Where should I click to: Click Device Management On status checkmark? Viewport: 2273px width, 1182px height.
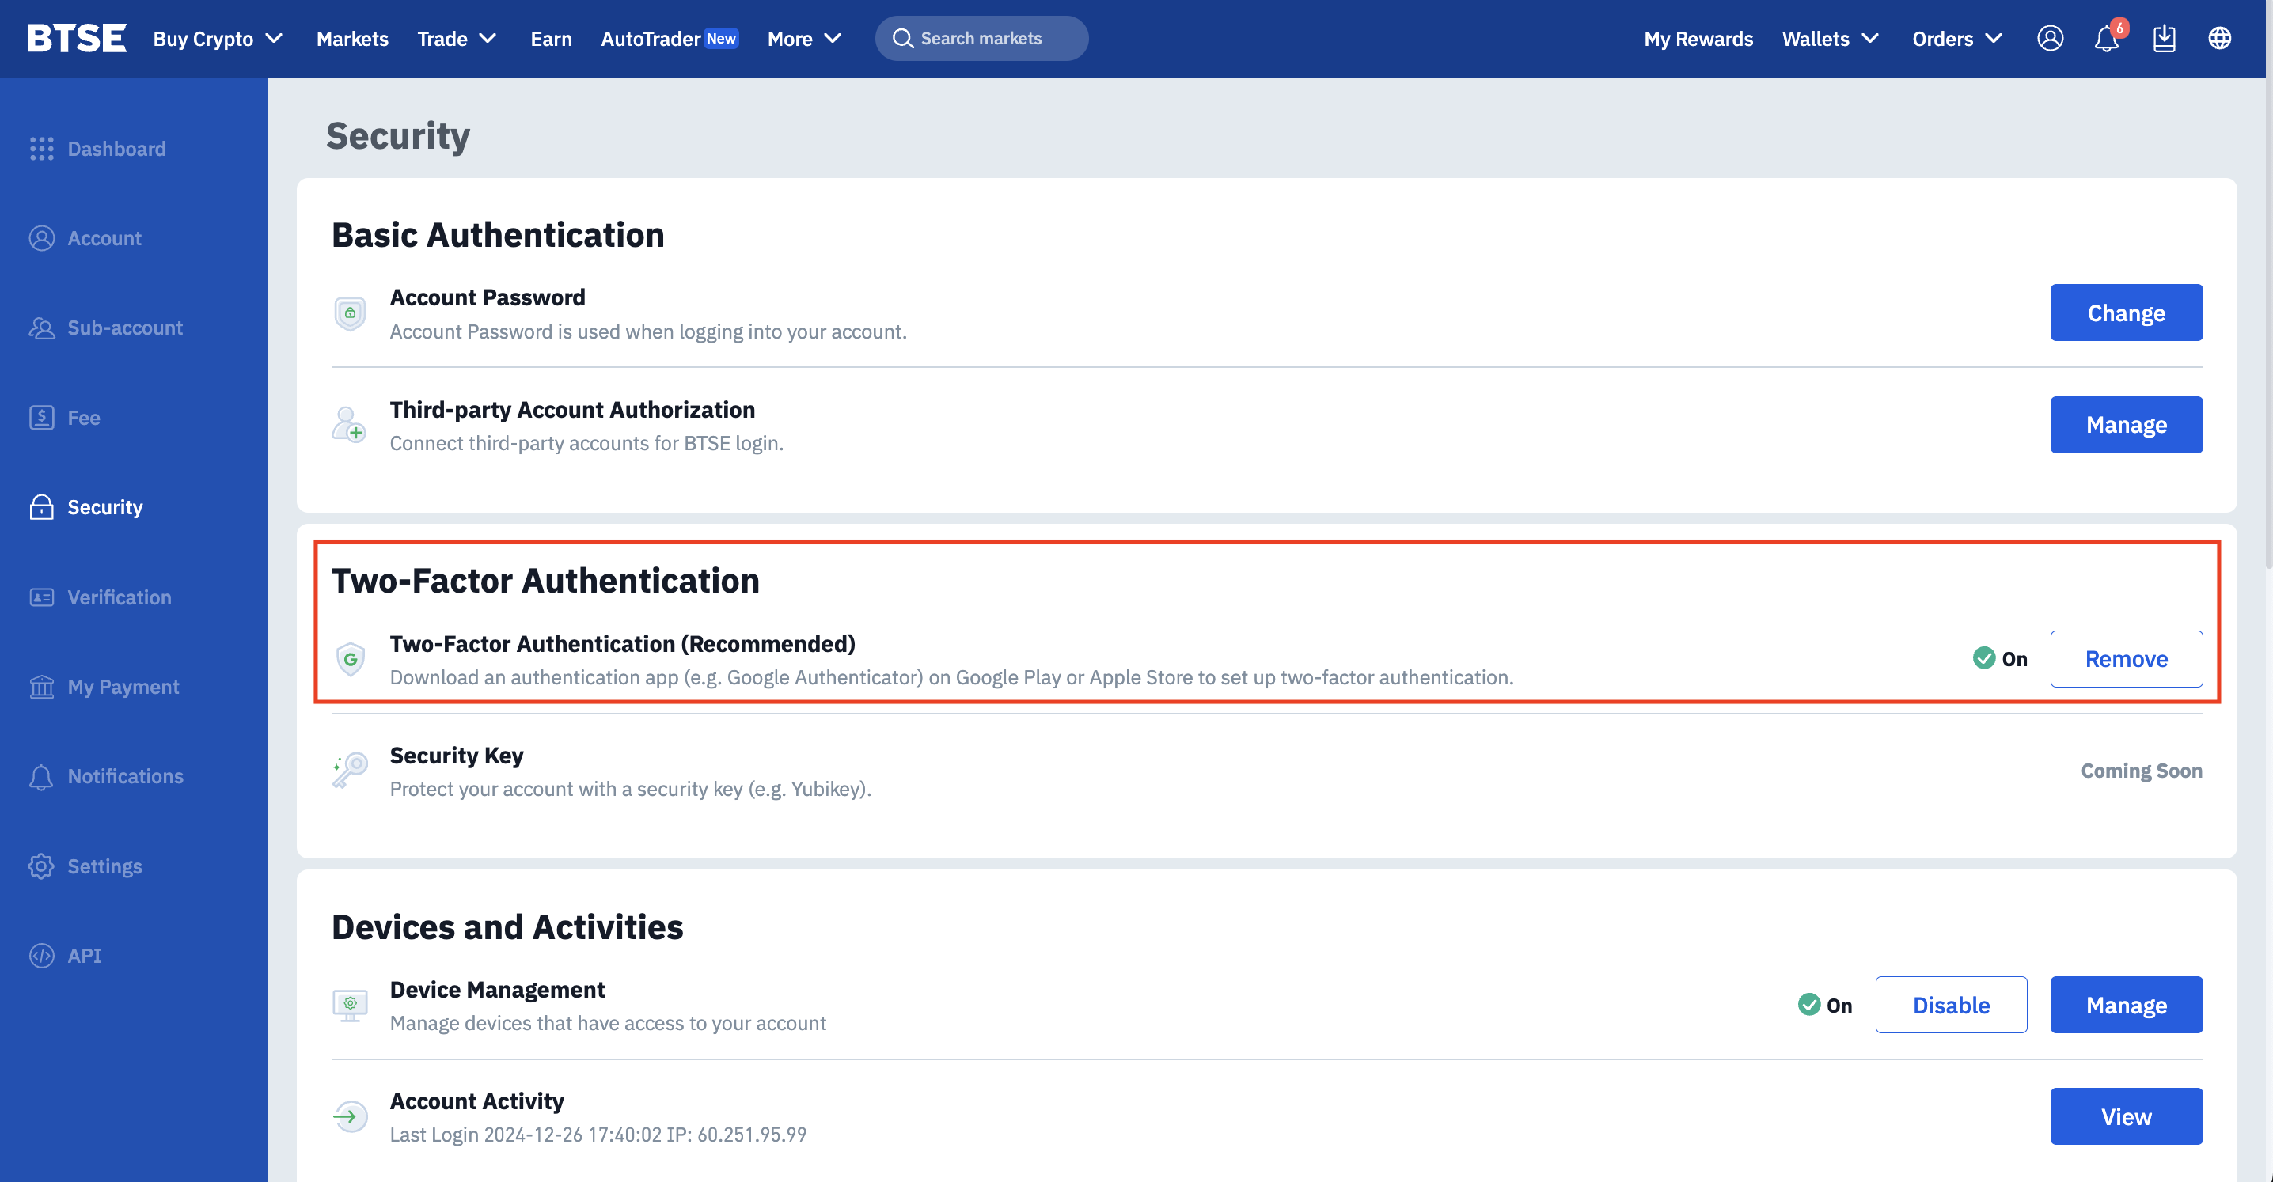click(1809, 1005)
